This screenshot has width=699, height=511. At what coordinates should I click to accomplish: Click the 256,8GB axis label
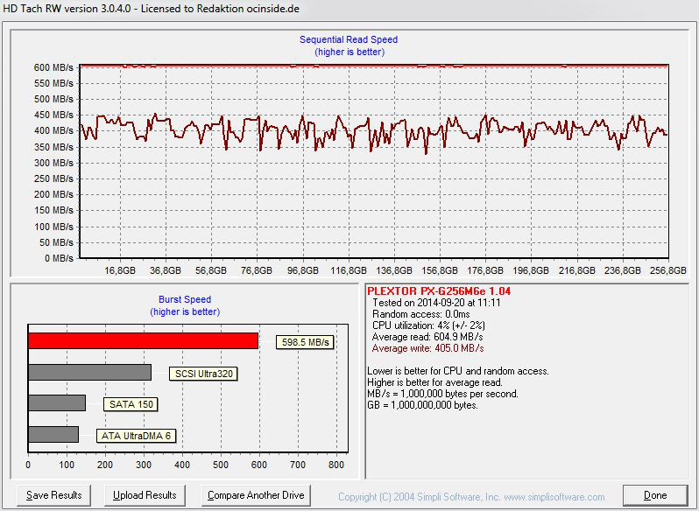coord(667,270)
